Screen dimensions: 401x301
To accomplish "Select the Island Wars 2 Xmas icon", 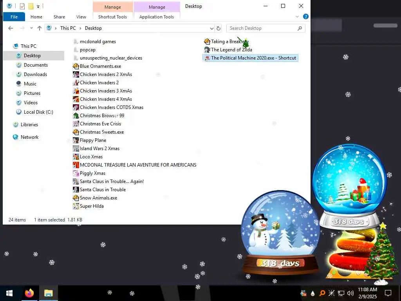I will click(76, 149).
